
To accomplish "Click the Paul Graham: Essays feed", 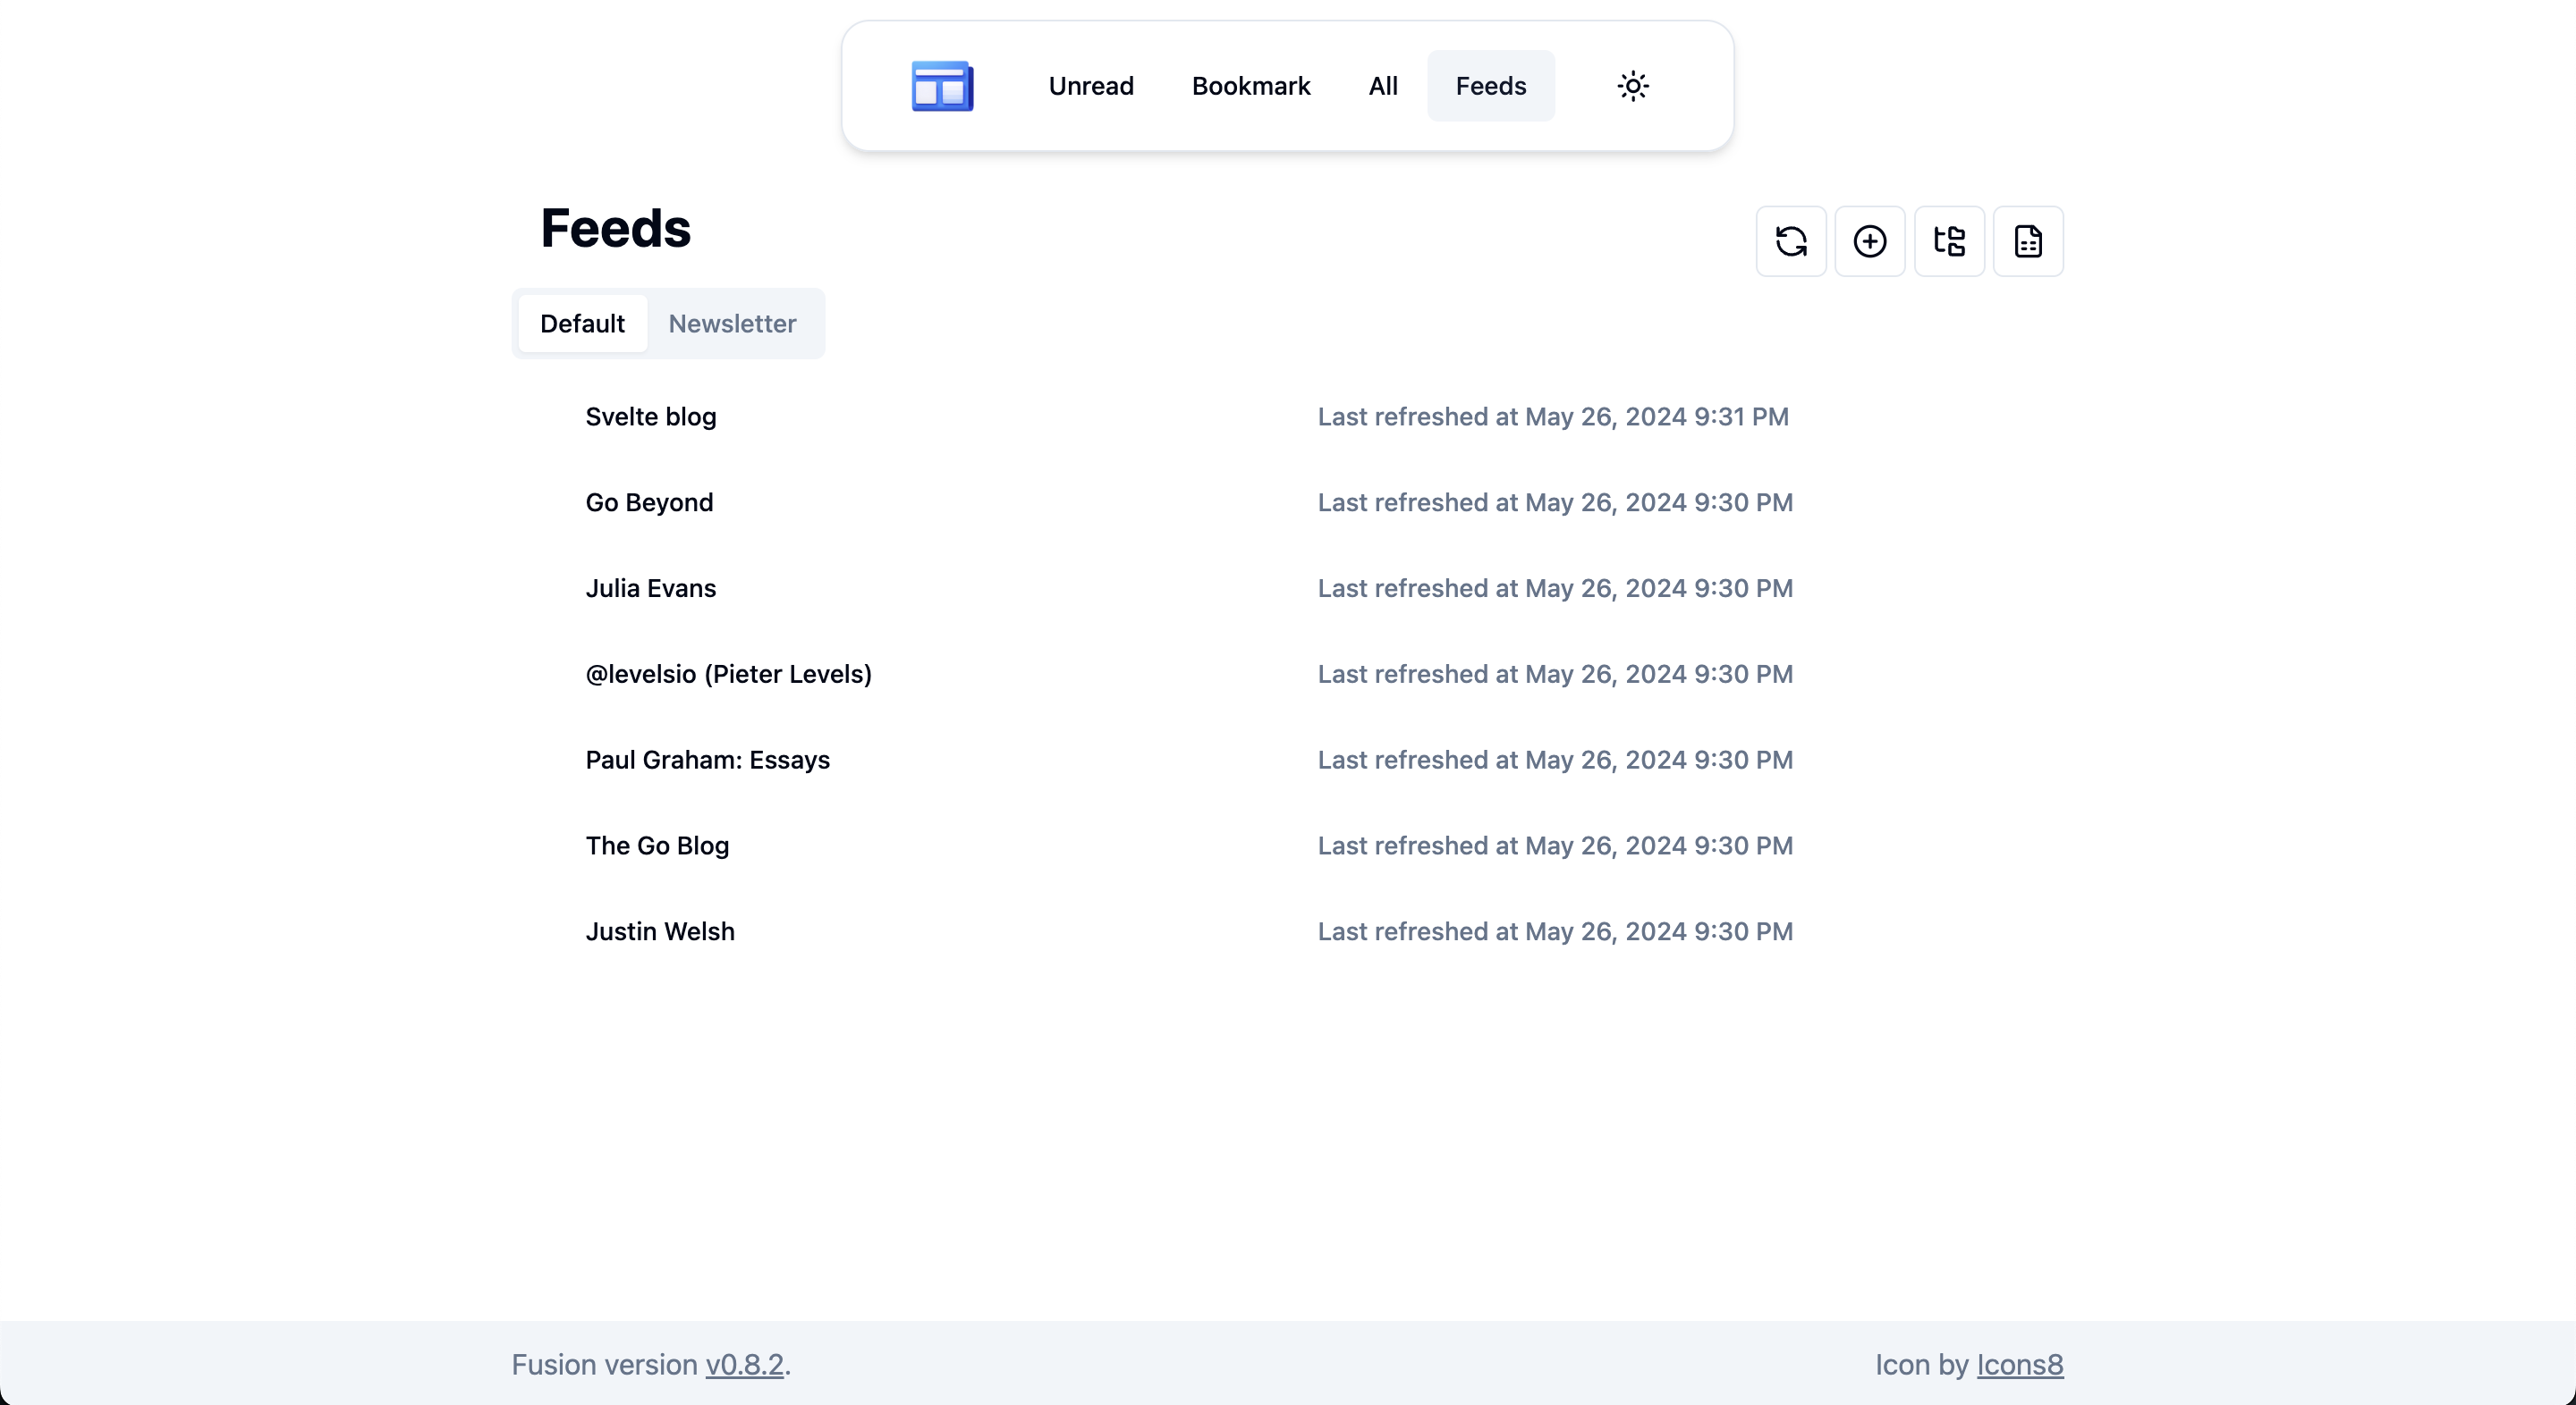I will pos(707,761).
